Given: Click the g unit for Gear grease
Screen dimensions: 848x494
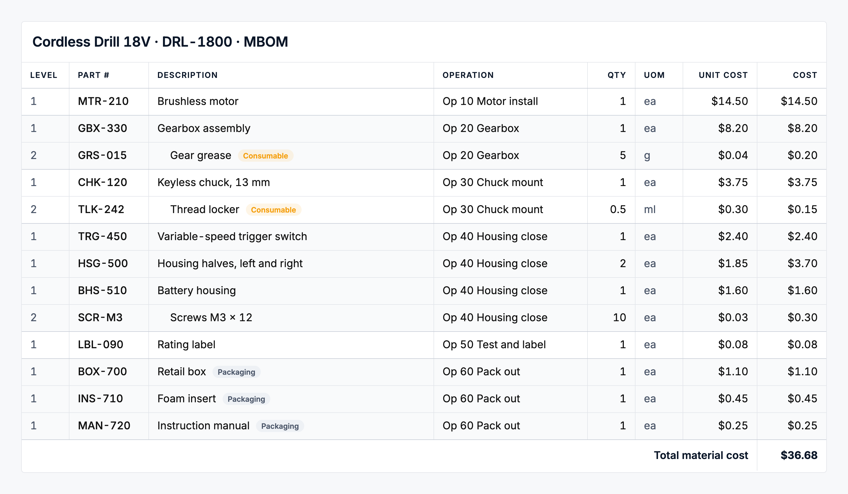Looking at the screenshot, I should point(647,156).
